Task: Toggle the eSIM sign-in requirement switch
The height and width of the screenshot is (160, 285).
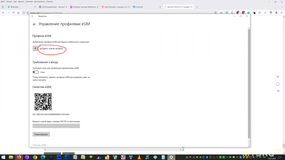Action: 36,72
